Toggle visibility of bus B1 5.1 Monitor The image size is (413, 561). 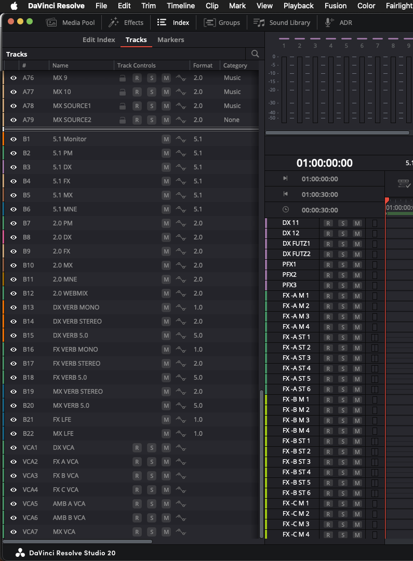tap(13, 139)
